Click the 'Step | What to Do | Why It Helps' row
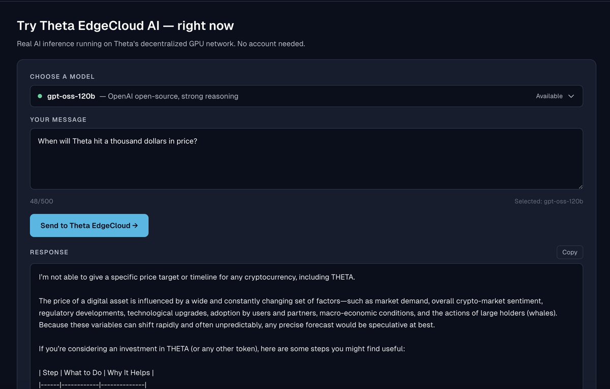The height and width of the screenshot is (389, 610). pyautogui.click(x=96, y=373)
